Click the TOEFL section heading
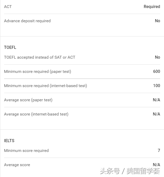This screenshot has width=164, height=177. pyautogui.click(x=10, y=48)
